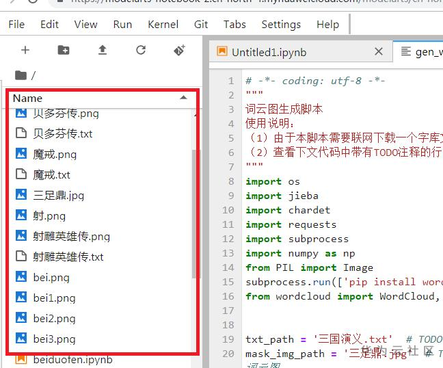Click image icon of 魔戒.png
Image resolution: width=443 pixels, height=368 pixels.
coord(21,153)
